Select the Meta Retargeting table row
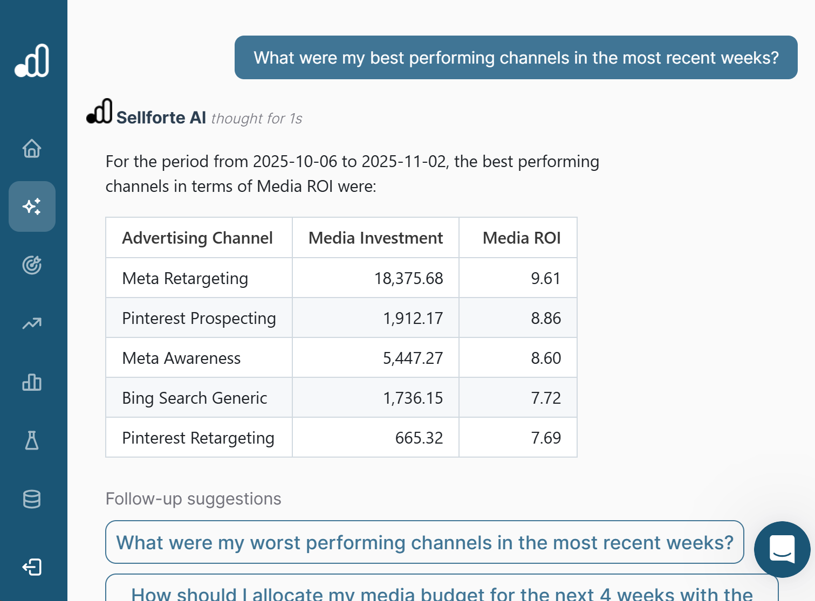Viewport: 815px width, 601px height. (x=341, y=278)
